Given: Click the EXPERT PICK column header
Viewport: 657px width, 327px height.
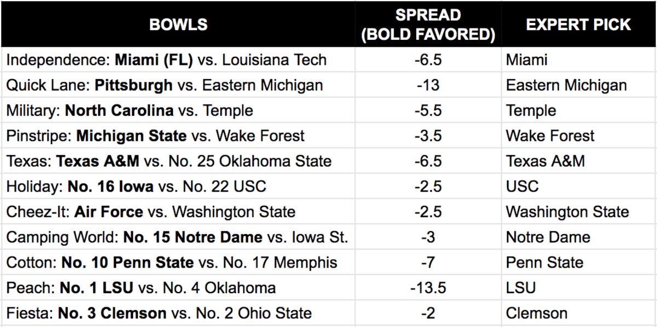Looking at the screenshot, I should [578, 25].
